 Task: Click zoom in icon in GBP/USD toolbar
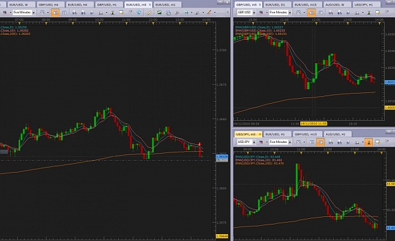point(331,13)
